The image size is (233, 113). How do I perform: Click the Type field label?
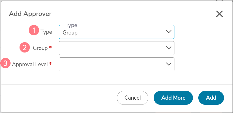coord(46,32)
